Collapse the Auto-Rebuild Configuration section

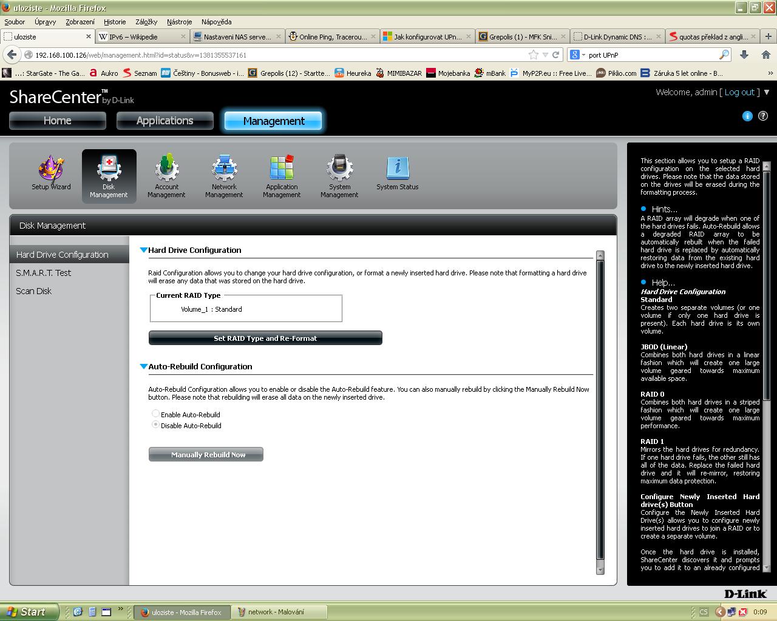pos(144,366)
